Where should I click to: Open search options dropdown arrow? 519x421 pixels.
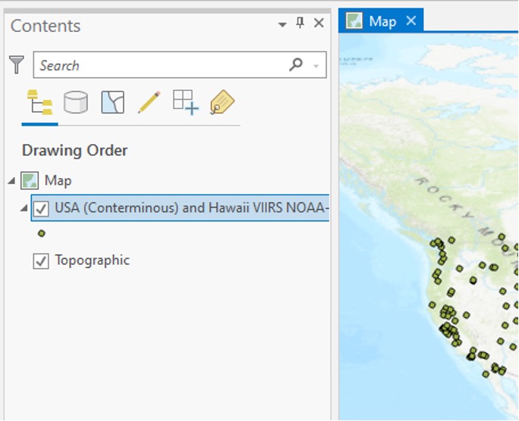pyautogui.click(x=316, y=66)
